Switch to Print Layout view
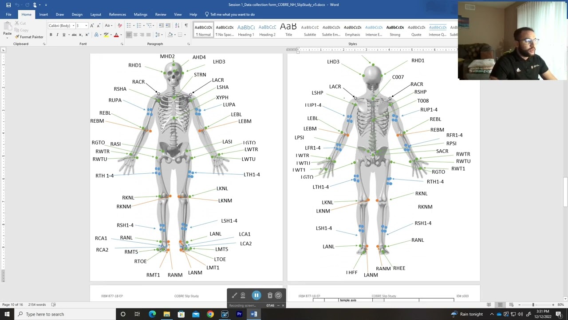 click(x=500, y=304)
